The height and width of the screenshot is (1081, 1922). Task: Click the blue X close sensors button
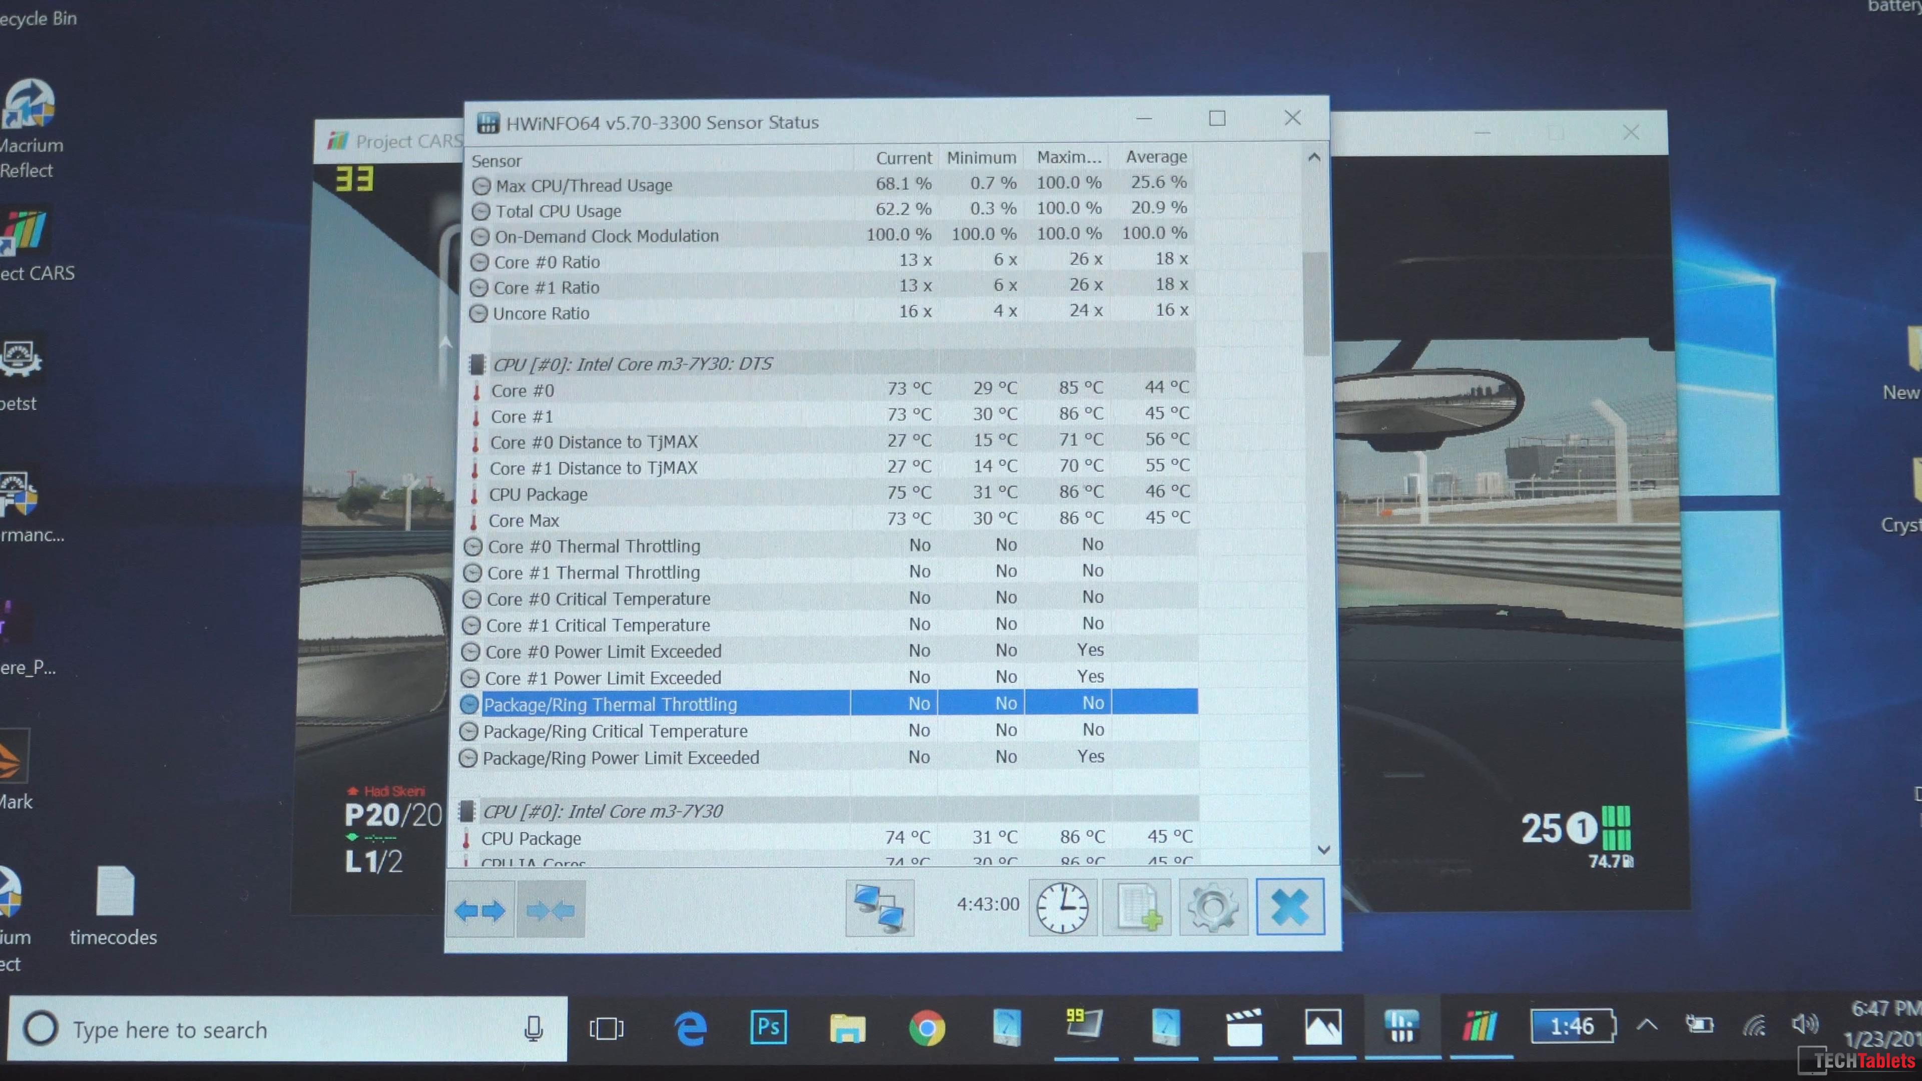[x=1290, y=906]
